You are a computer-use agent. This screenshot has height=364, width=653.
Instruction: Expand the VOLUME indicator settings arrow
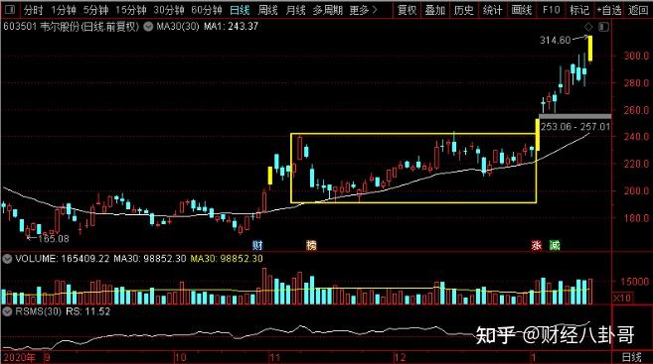click(x=7, y=259)
